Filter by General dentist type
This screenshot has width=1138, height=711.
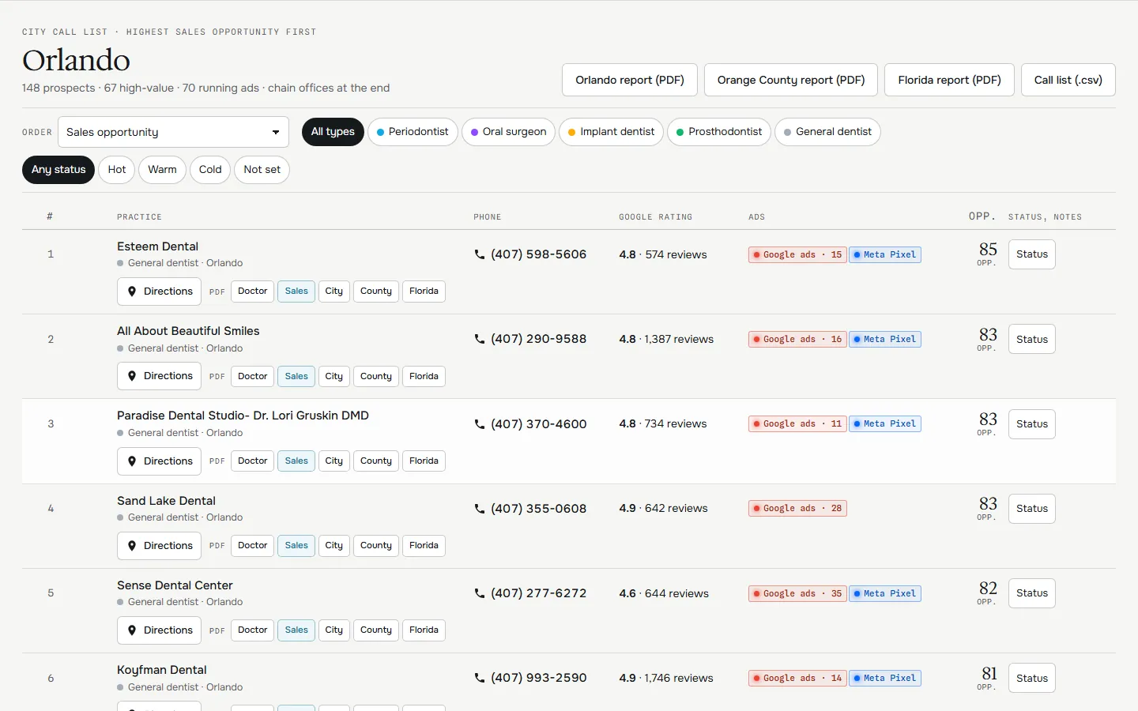(x=827, y=132)
